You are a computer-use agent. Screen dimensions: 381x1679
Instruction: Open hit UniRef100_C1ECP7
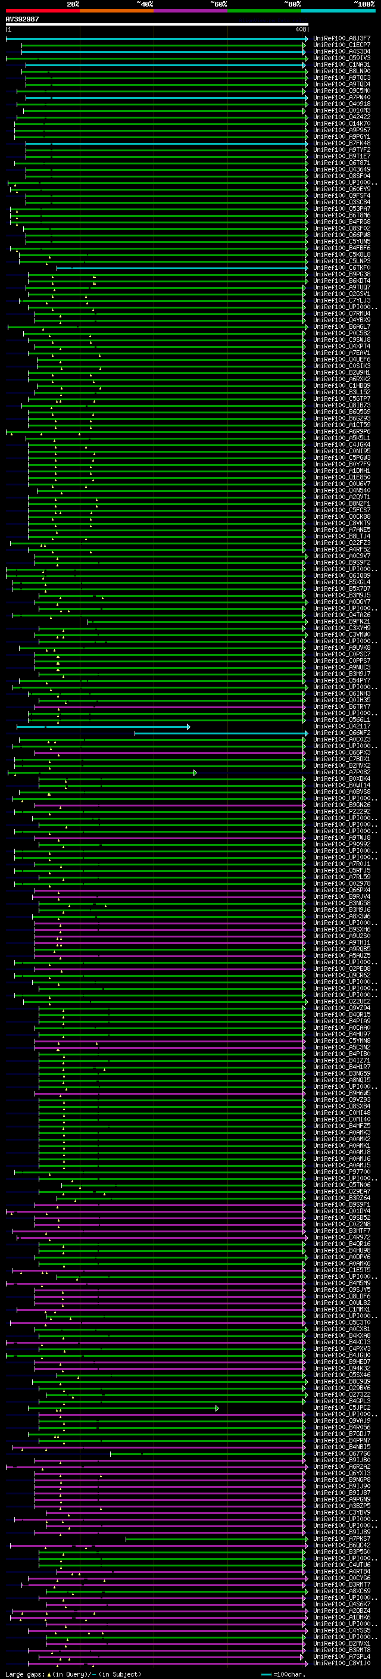coord(342,45)
